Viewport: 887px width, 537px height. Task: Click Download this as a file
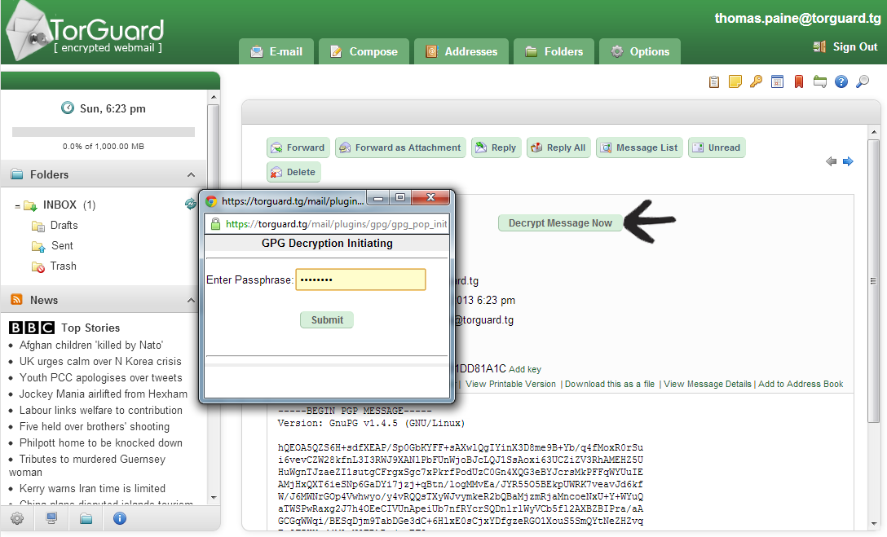(610, 384)
